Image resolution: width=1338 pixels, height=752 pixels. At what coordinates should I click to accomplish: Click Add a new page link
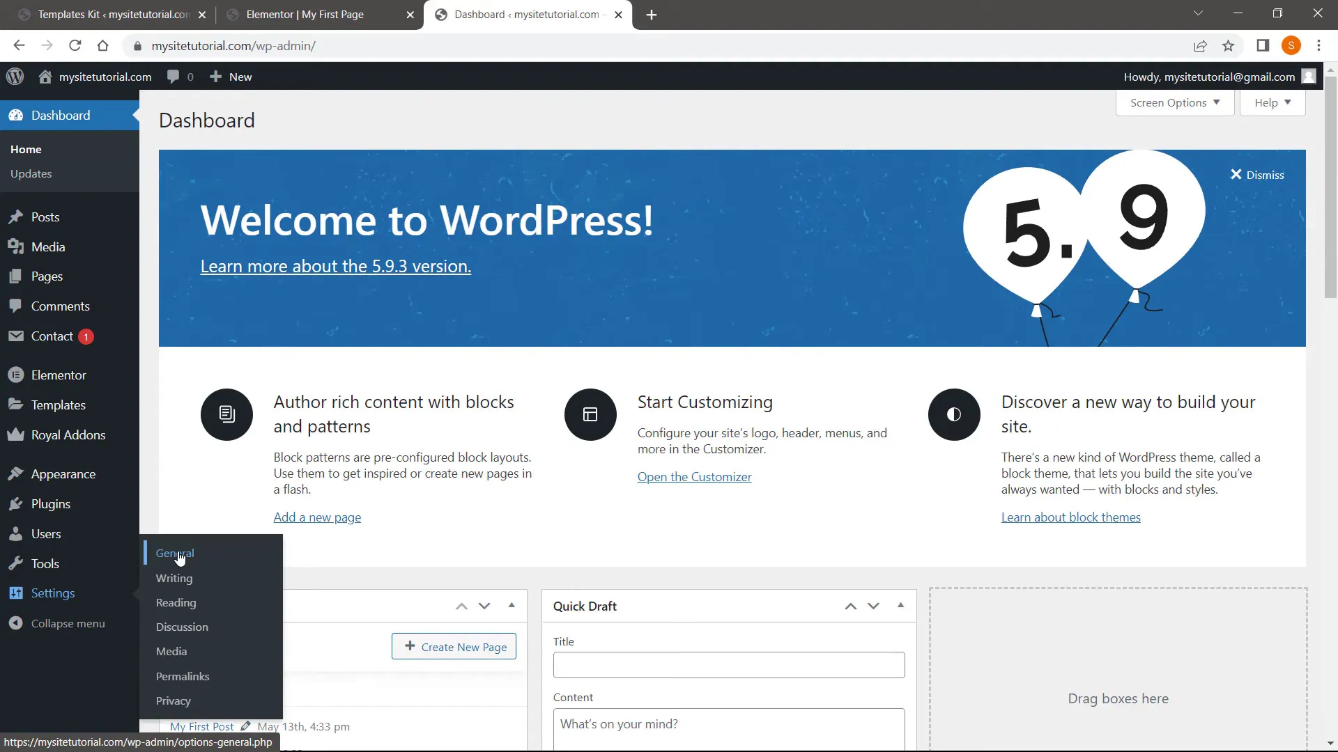pyautogui.click(x=317, y=517)
